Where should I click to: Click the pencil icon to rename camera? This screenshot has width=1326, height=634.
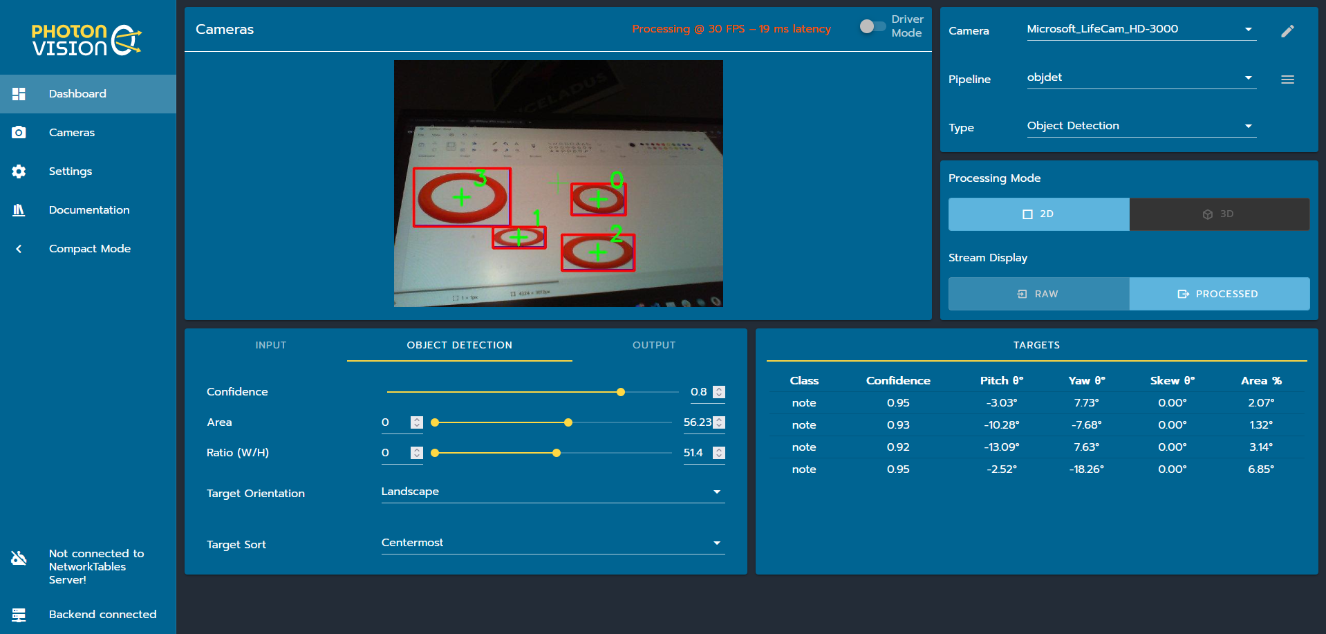[x=1287, y=31]
